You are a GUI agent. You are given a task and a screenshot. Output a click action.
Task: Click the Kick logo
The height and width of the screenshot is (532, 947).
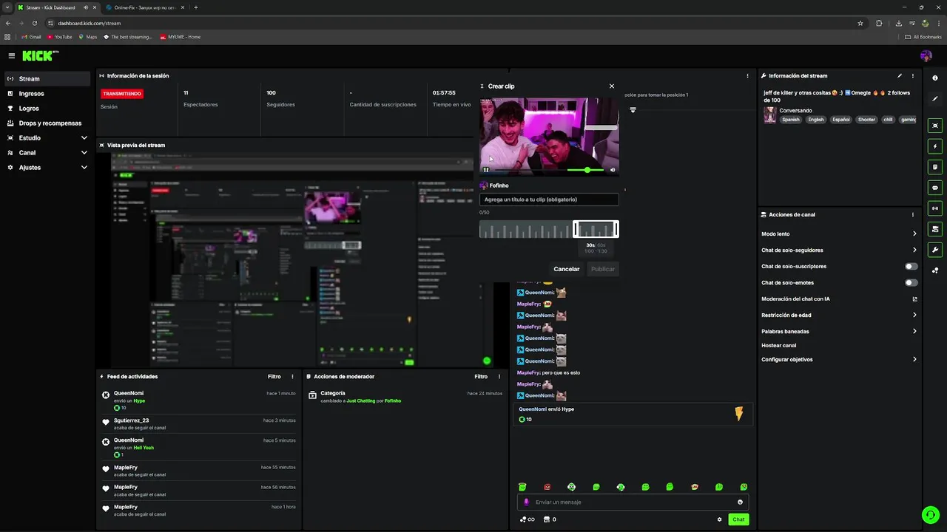point(40,56)
